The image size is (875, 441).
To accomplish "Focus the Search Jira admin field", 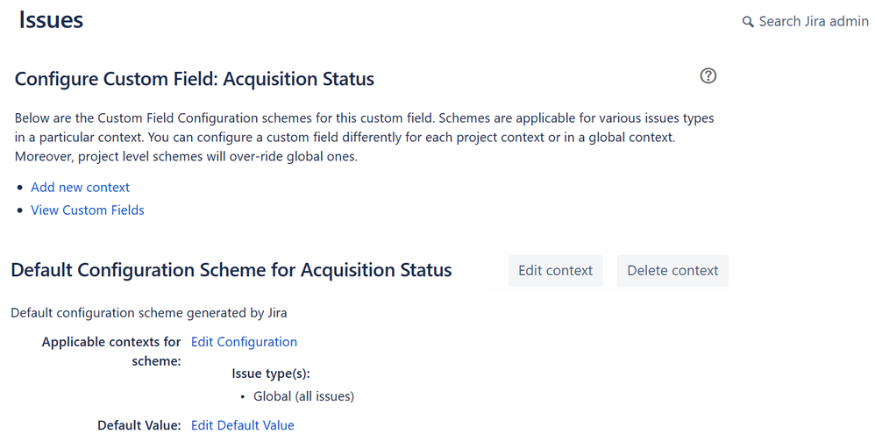I will tap(813, 21).
